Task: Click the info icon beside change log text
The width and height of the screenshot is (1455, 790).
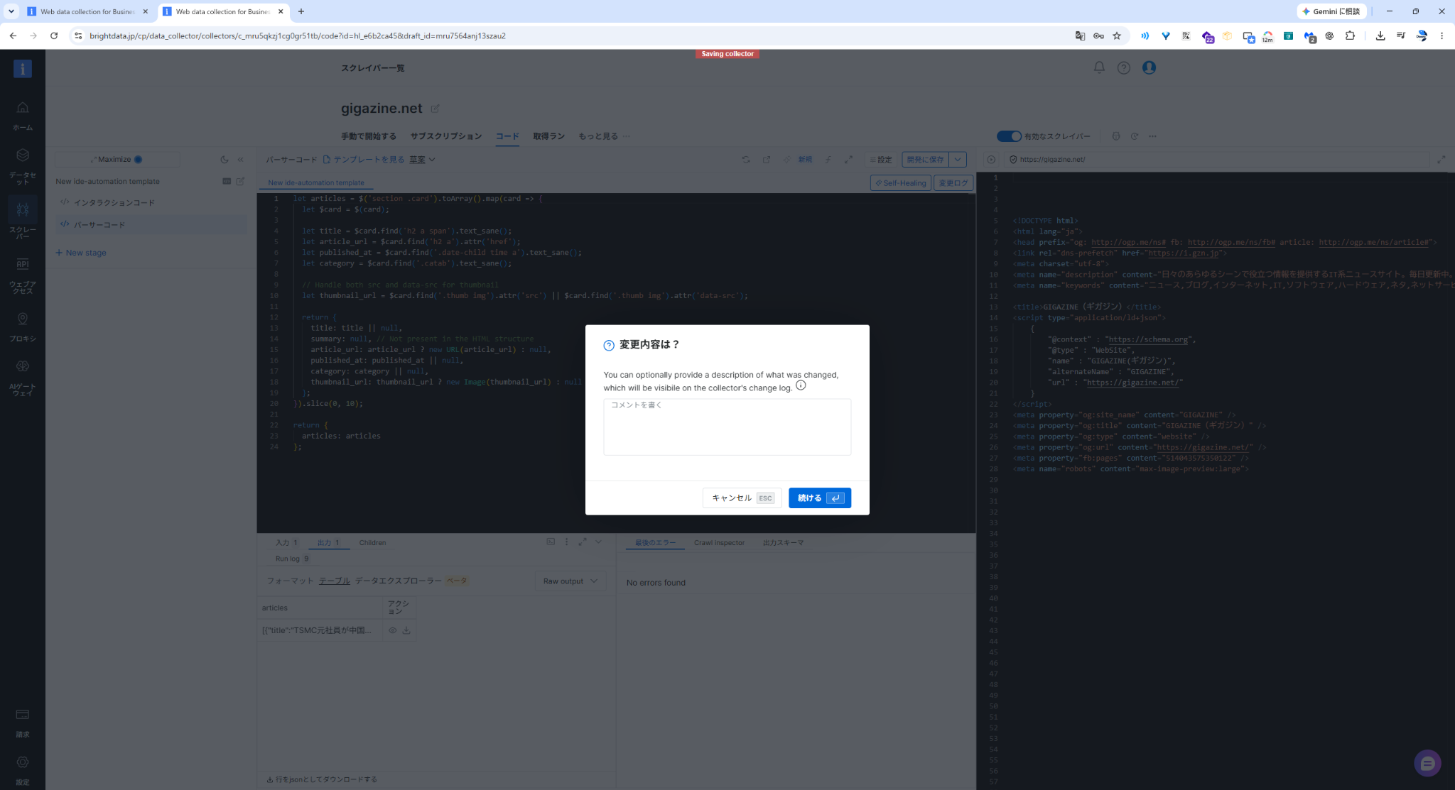Action: 801,385
